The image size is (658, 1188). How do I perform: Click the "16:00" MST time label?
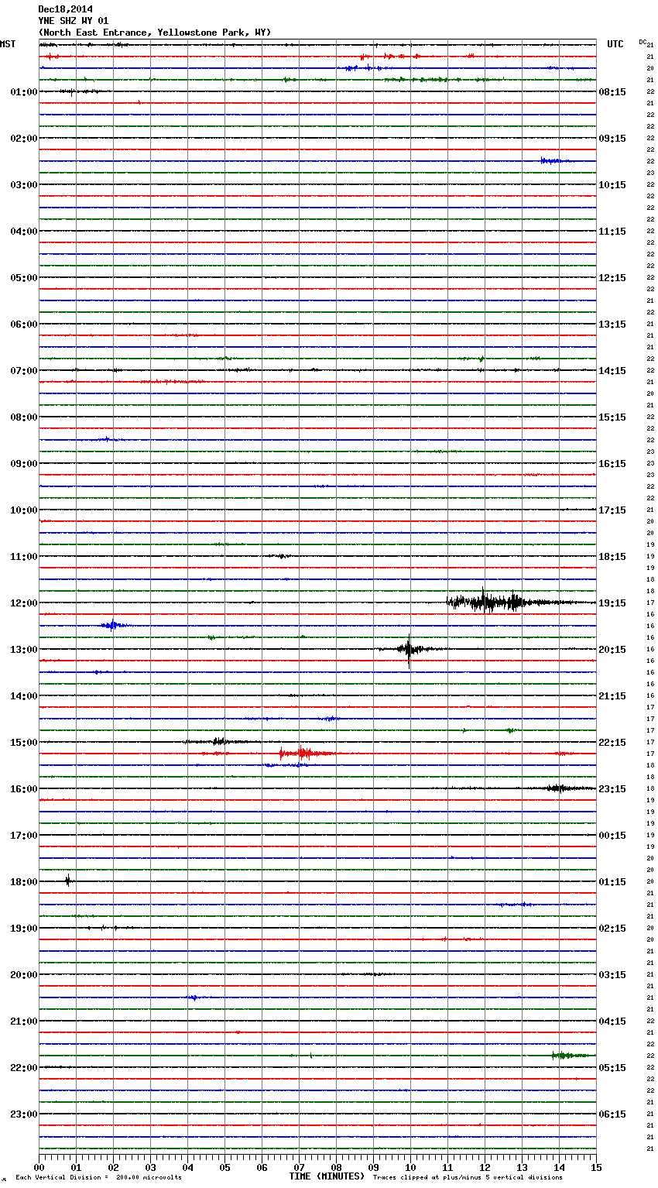tap(24, 789)
